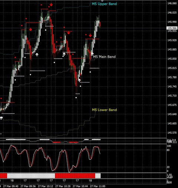
Task: Click the hour label 16
Action: tap(12, 181)
